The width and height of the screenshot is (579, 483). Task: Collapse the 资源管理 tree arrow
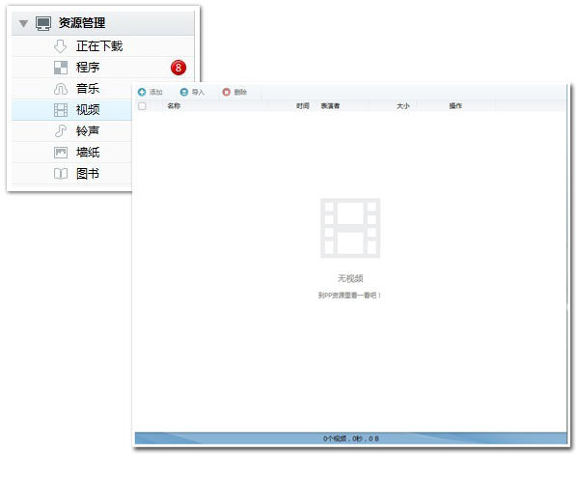[23, 23]
